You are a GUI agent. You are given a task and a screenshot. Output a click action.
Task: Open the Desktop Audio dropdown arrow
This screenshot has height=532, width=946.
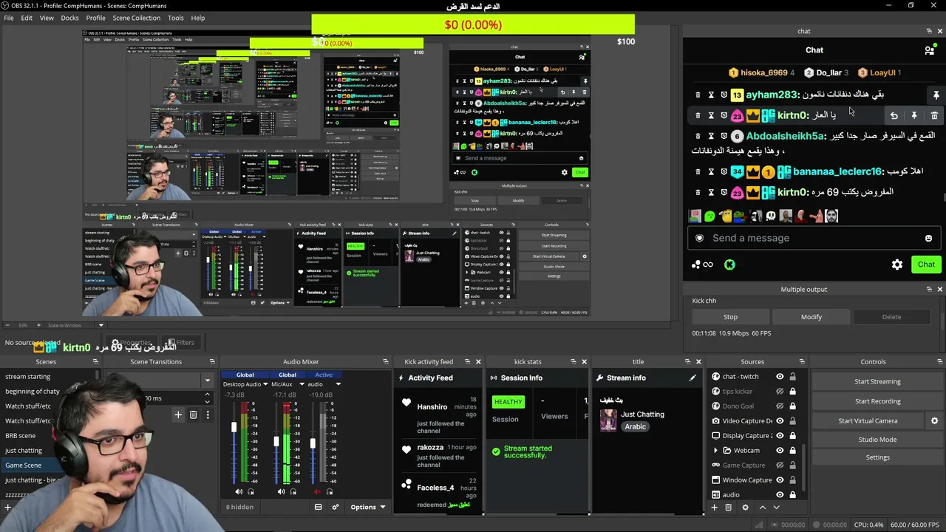click(x=265, y=384)
